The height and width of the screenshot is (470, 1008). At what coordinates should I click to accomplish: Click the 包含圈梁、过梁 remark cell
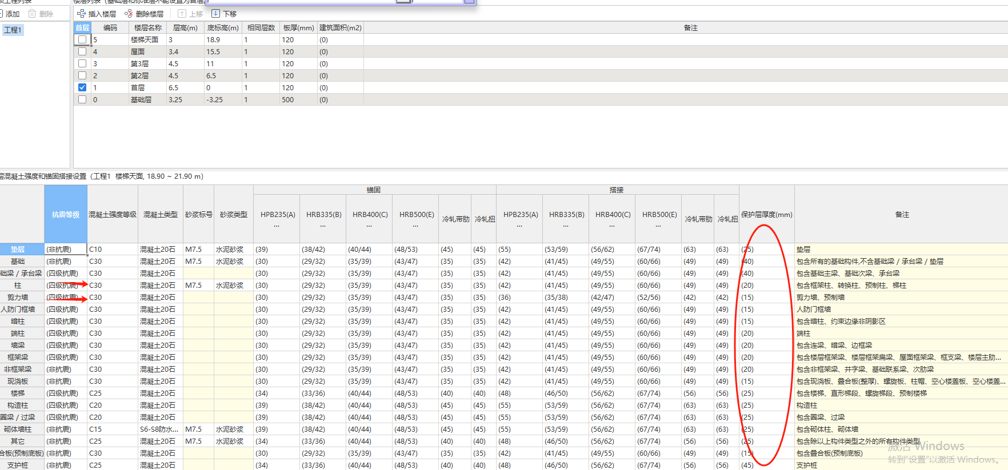click(x=901, y=417)
